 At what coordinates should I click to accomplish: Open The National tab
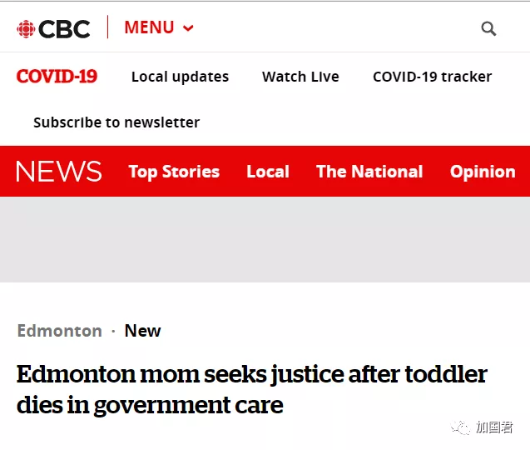(369, 172)
